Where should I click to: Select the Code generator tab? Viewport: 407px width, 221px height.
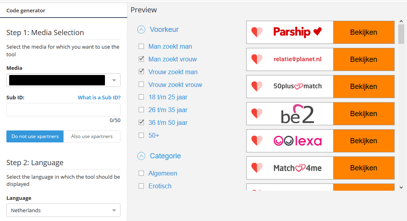(x=26, y=11)
